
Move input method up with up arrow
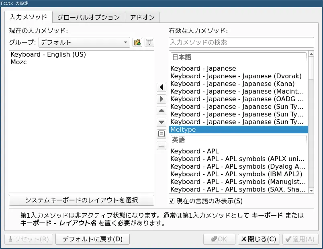[x=161, y=110]
